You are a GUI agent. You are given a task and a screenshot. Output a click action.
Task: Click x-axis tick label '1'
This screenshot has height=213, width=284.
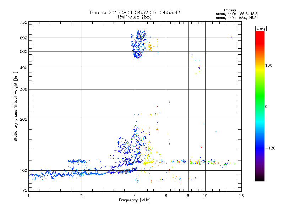click(28, 196)
